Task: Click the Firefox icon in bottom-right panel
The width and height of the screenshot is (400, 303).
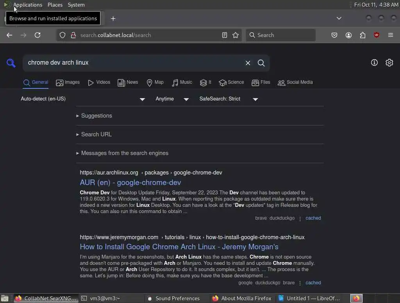Action: click(356, 298)
